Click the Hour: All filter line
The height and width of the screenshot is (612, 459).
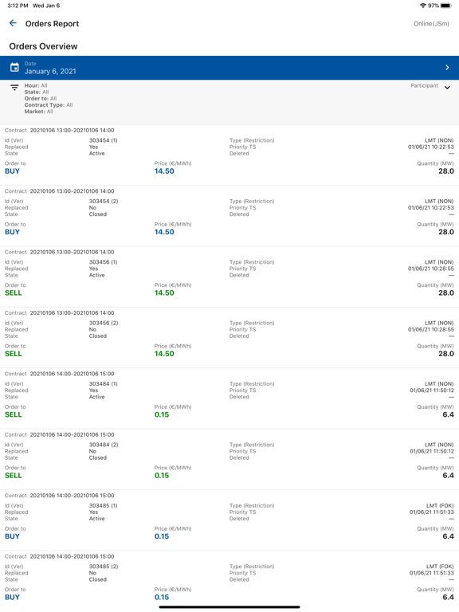tap(36, 85)
